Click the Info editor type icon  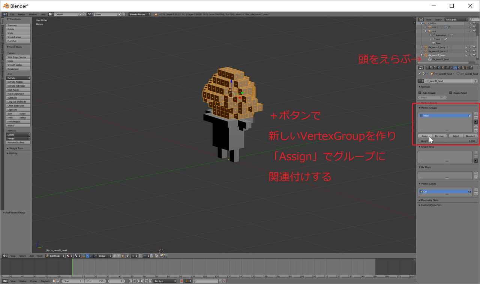tap(4, 14)
